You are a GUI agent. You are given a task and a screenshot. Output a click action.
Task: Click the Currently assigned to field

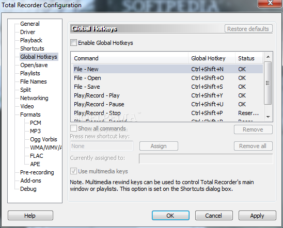pyautogui.click(x=206, y=158)
